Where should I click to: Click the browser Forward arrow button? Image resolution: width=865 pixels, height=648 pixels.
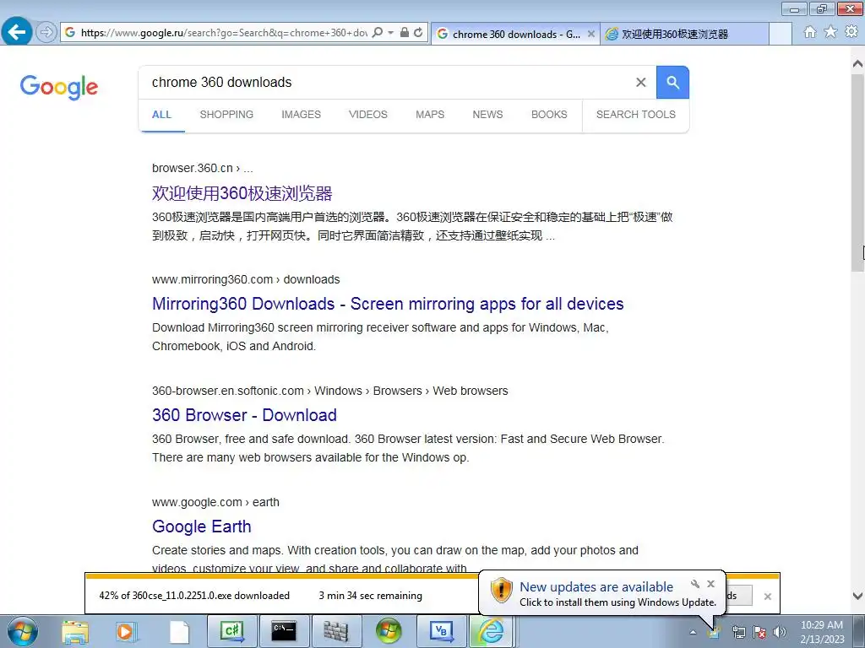click(x=46, y=33)
